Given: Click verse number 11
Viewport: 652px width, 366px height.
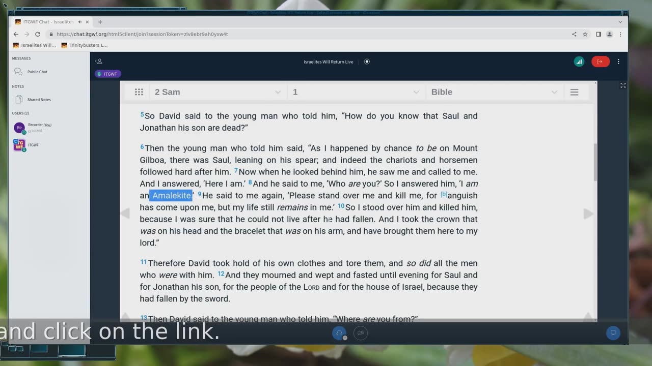Looking at the screenshot, I should point(144,262).
